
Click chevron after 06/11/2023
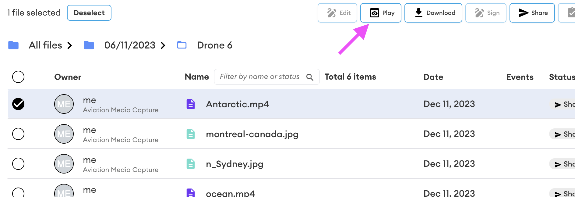[x=163, y=45]
